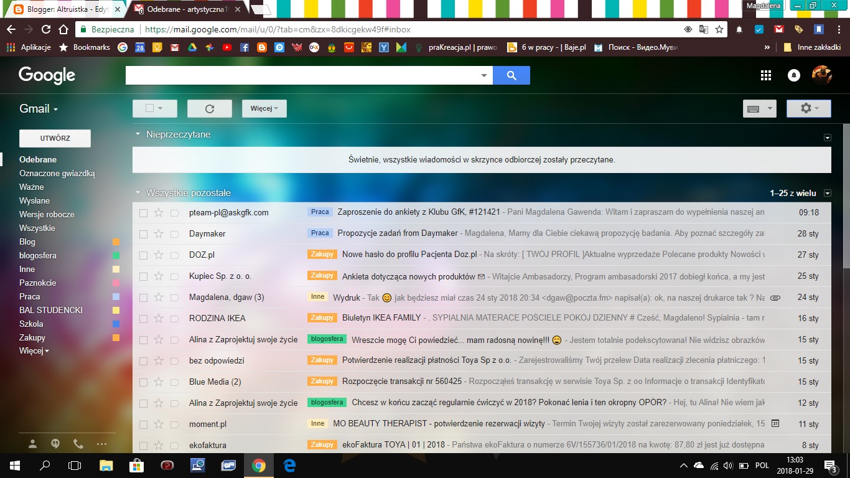Open Wszystkie pozostałe section options arrow
This screenshot has height=478, width=850.
pos(827,194)
